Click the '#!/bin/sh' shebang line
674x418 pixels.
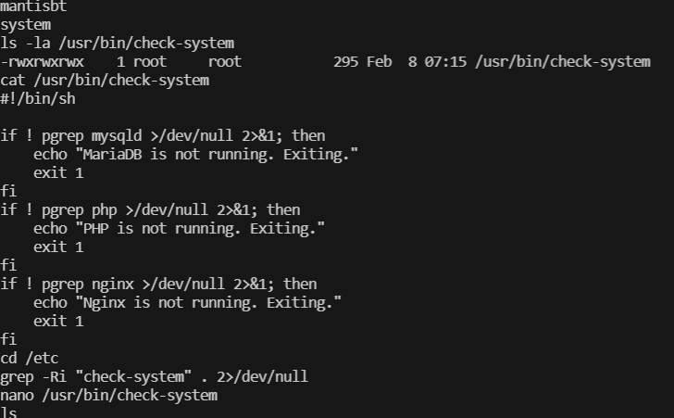[38, 99]
